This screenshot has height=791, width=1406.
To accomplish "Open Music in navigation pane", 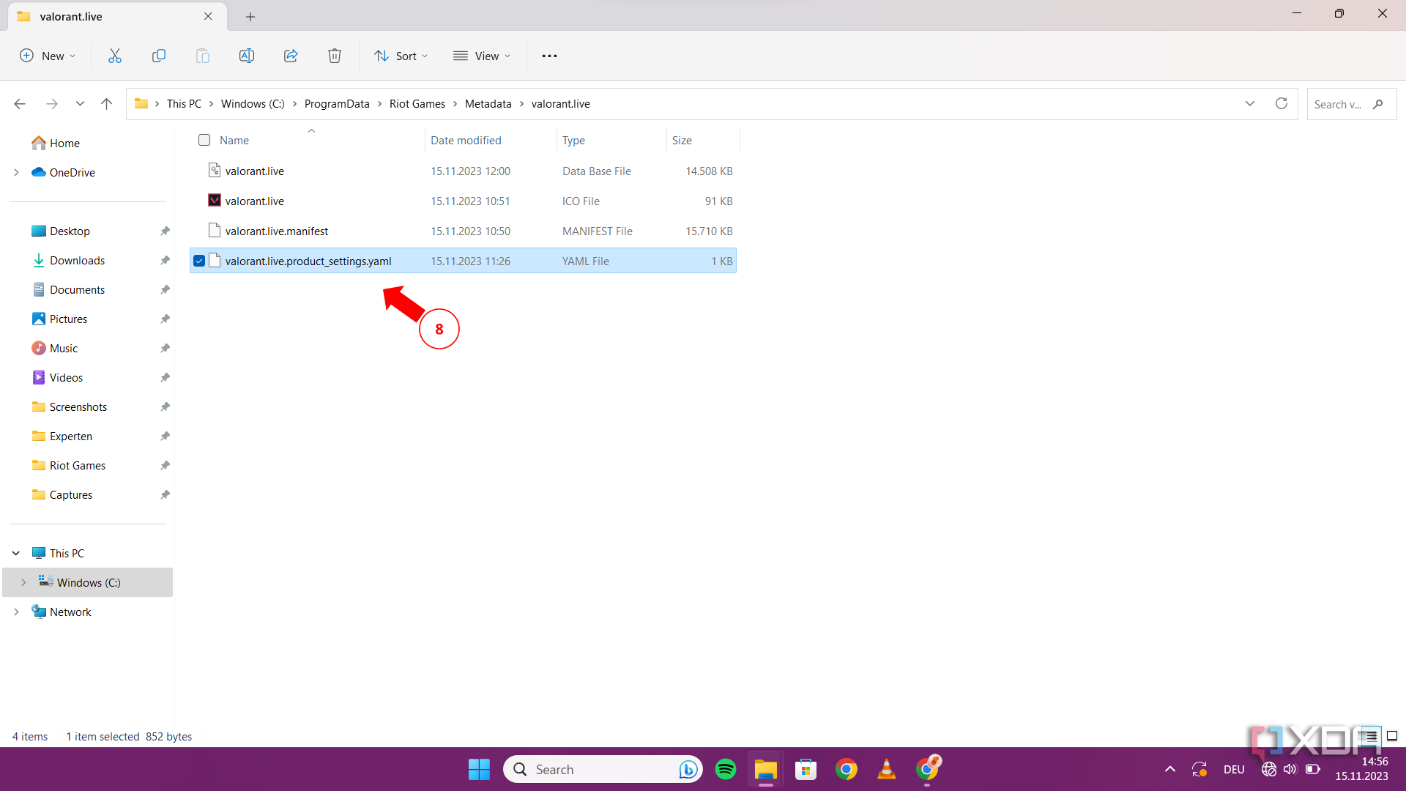I will (64, 349).
